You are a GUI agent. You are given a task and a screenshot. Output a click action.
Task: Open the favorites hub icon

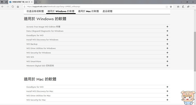[x=178, y=7]
